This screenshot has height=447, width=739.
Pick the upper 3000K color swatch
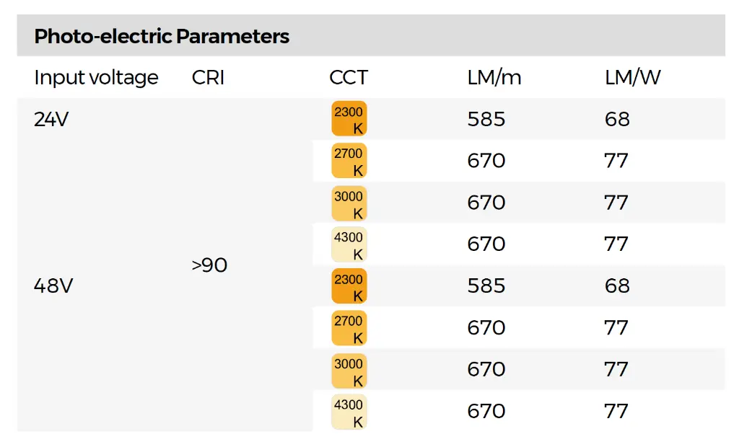pos(349,203)
